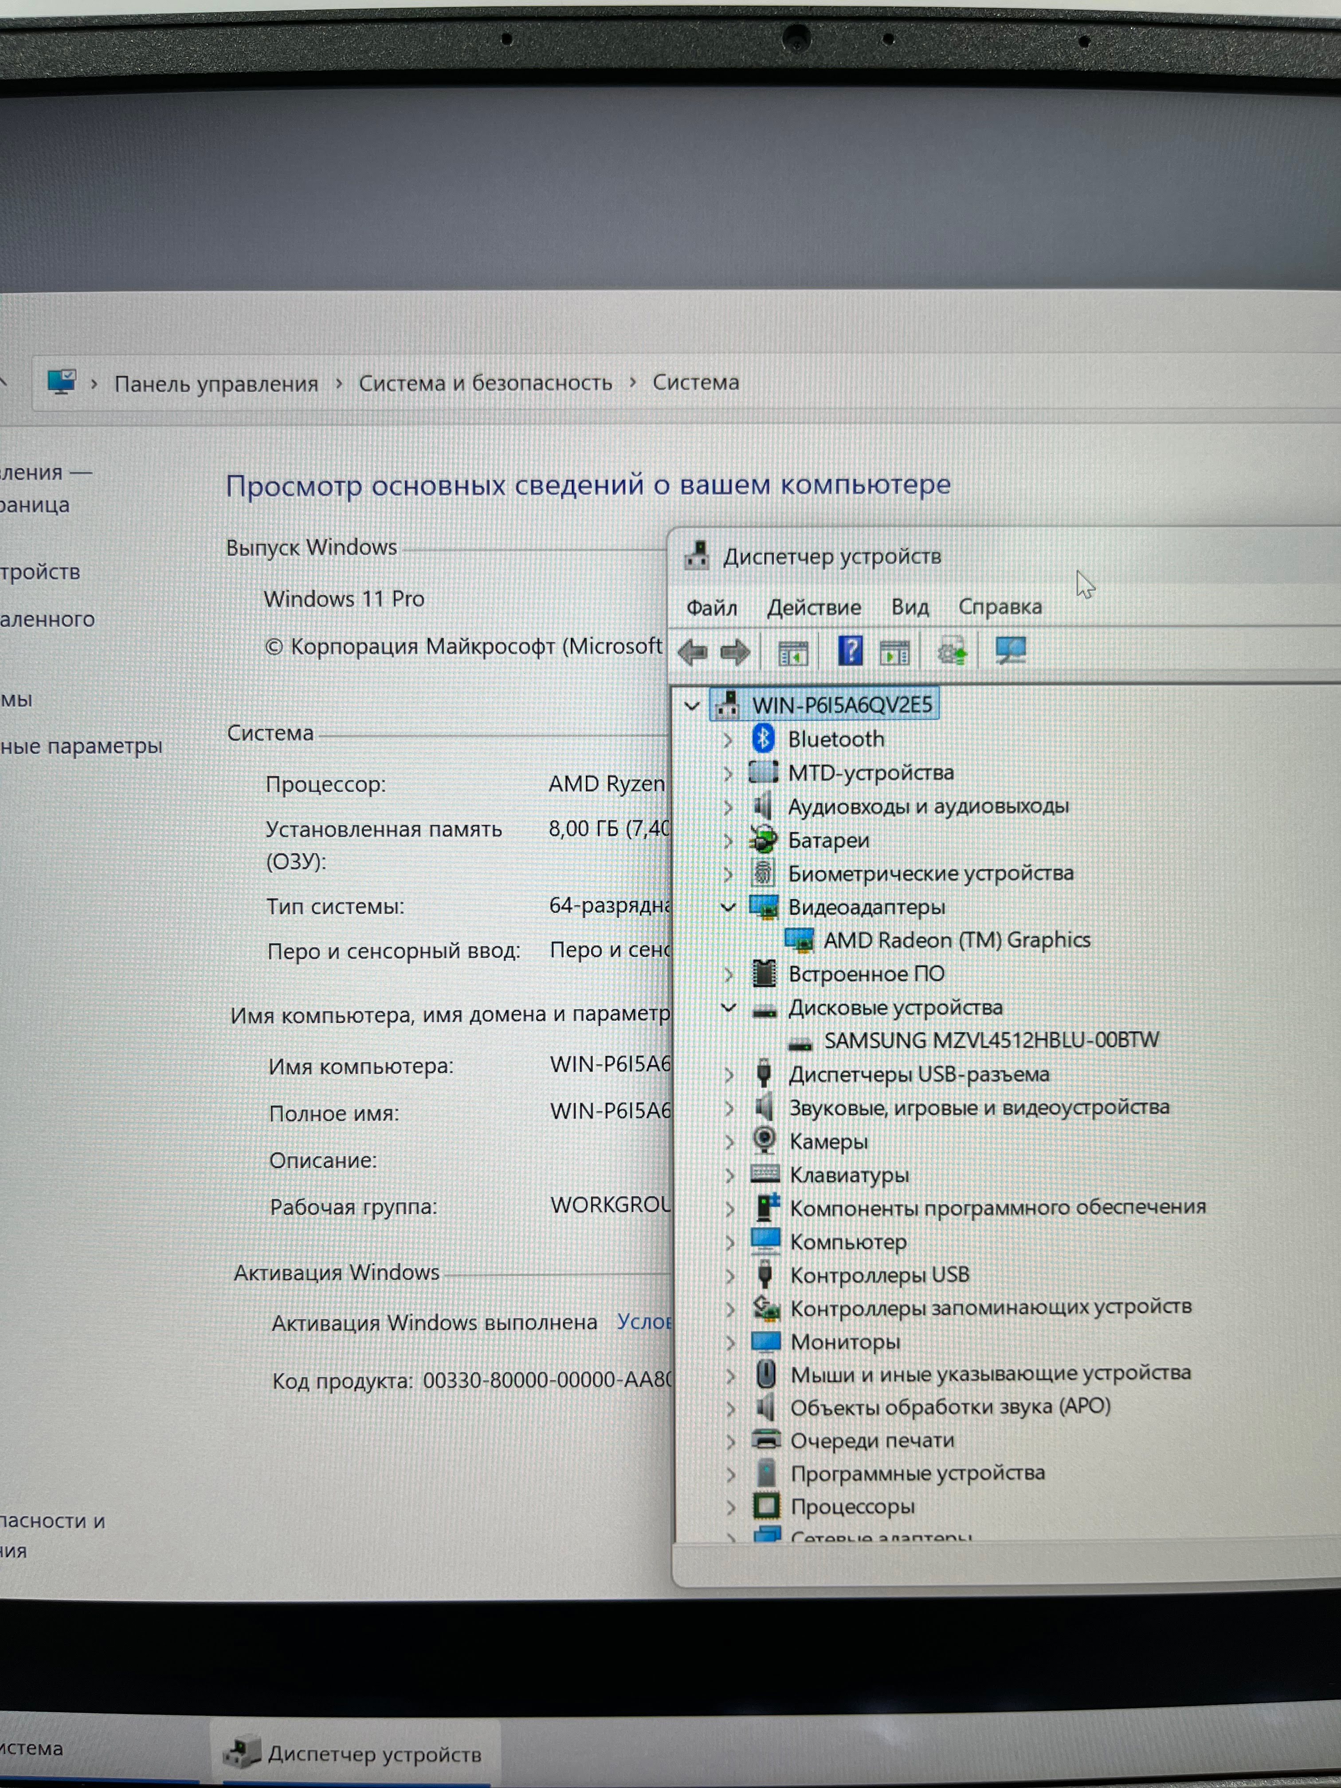1341x1788 pixels.
Task: Collapse the Дисковые устройства category
Action: (x=728, y=1007)
